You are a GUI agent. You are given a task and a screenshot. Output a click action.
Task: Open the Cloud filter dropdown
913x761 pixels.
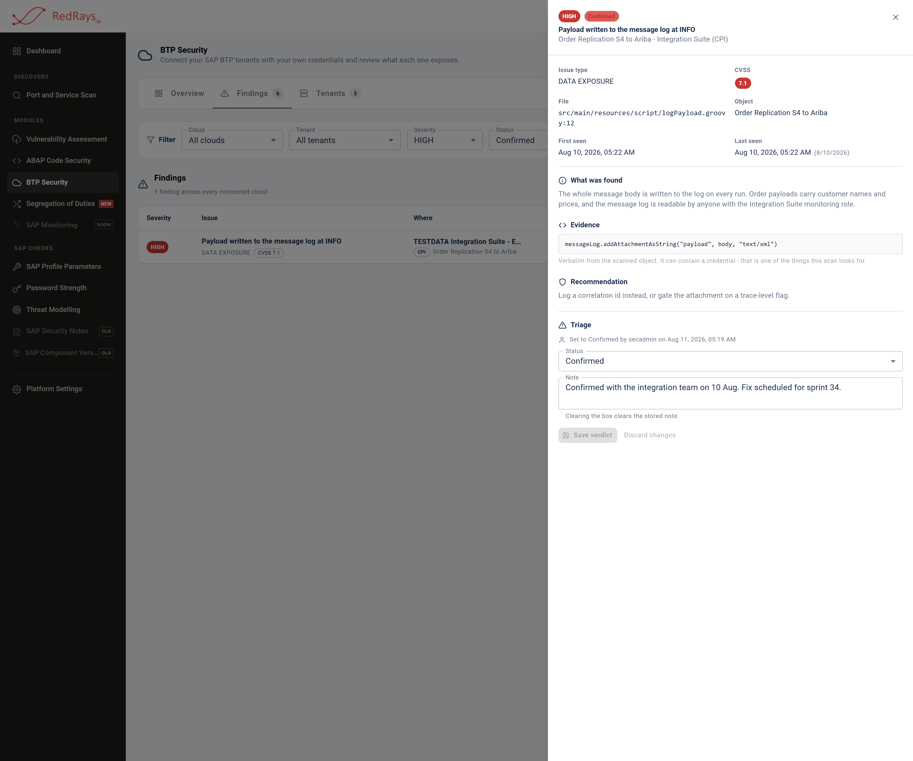[232, 140]
